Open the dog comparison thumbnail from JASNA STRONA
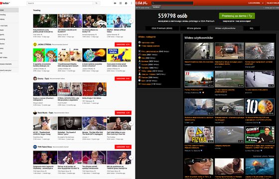Viewport: 279px width, 179px height. click(x=70, y=55)
